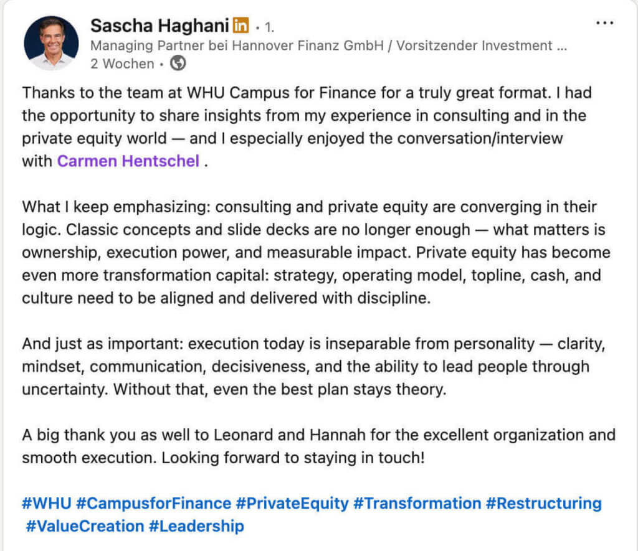Click the #CampusforFinance hashtag
638x551 pixels.
153,503
